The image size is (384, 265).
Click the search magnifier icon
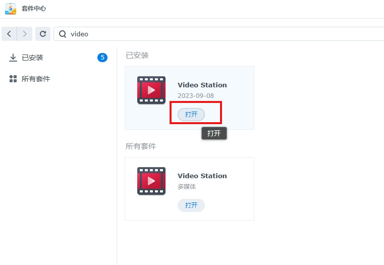63,34
